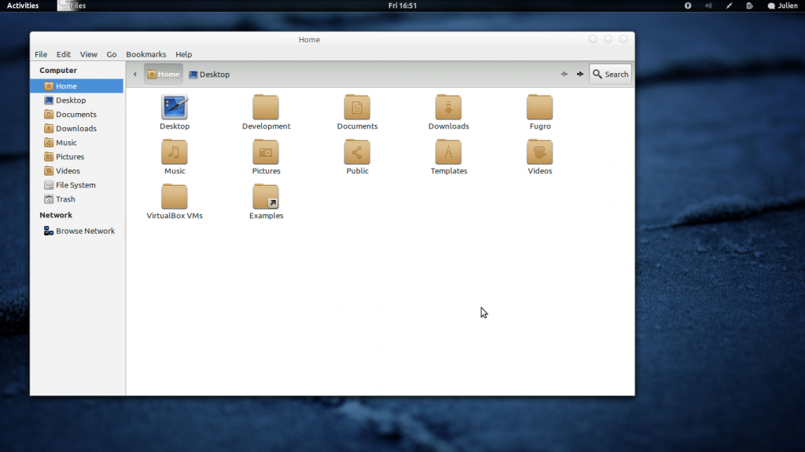Open the VirtualBox VMs folder
This screenshot has height=452, width=805.
175,197
